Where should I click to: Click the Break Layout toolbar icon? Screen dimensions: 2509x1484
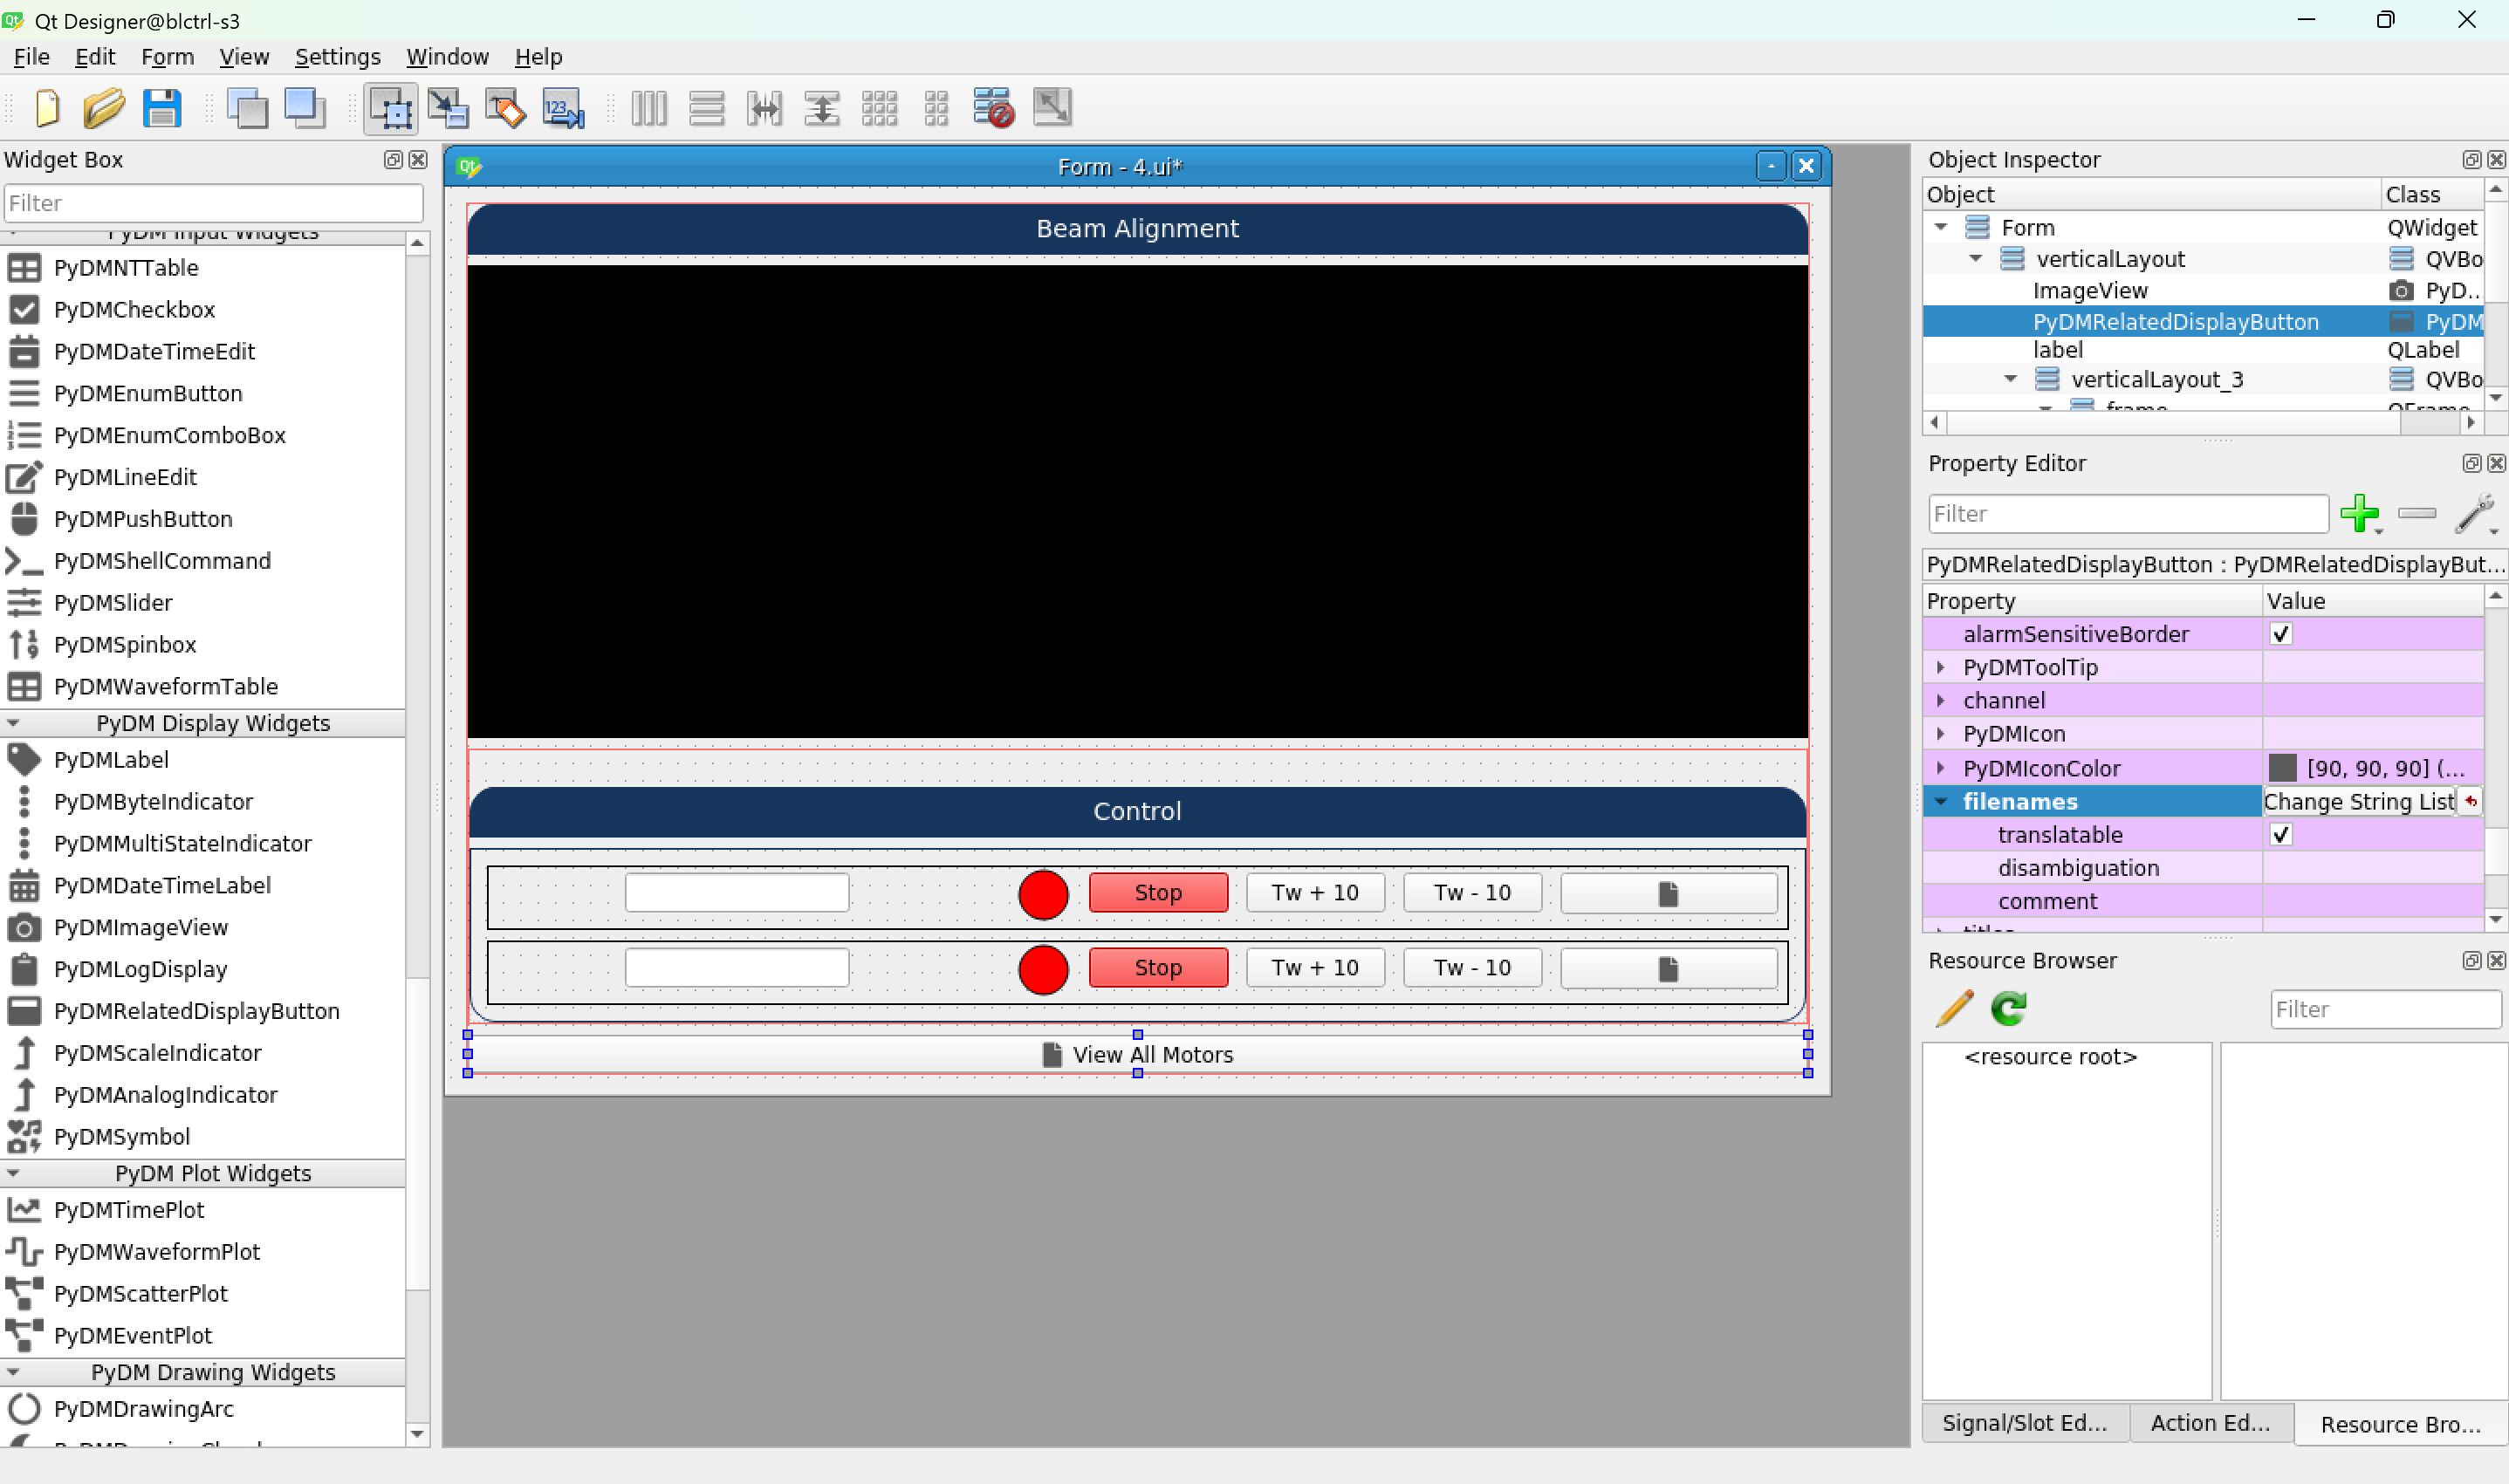pyautogui.click(x=993, y=107)
